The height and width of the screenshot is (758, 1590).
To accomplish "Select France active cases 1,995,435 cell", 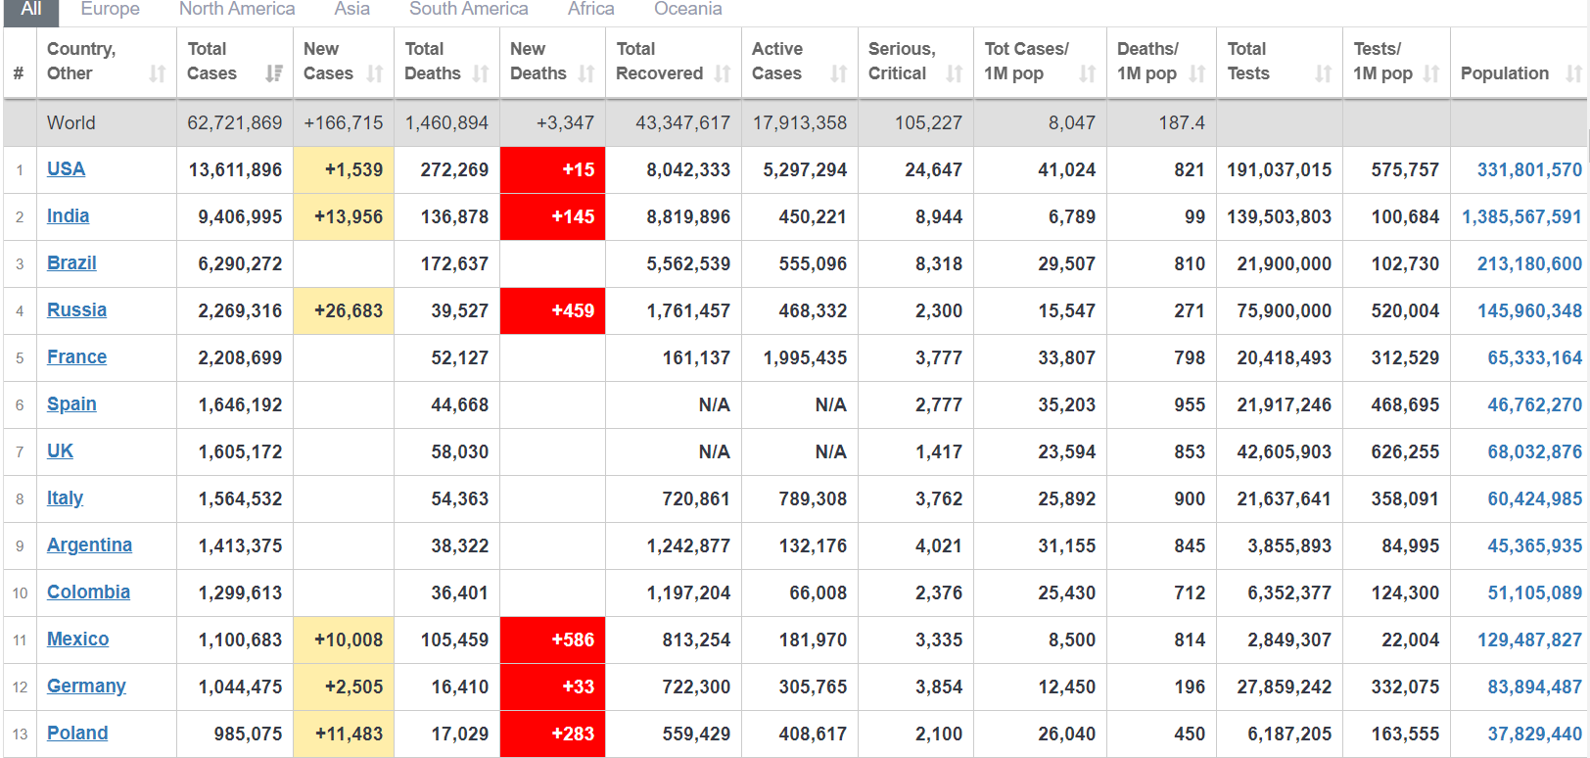I will coord(800,357).
